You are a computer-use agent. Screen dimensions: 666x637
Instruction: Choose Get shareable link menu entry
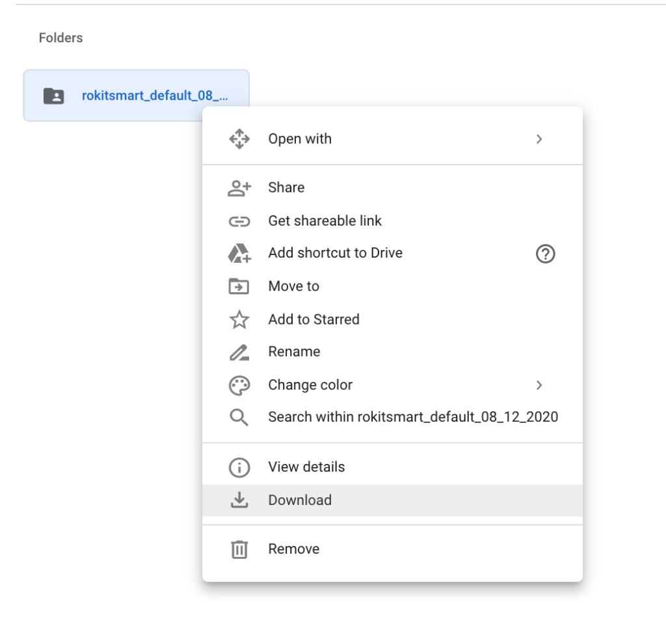(325, 221)
